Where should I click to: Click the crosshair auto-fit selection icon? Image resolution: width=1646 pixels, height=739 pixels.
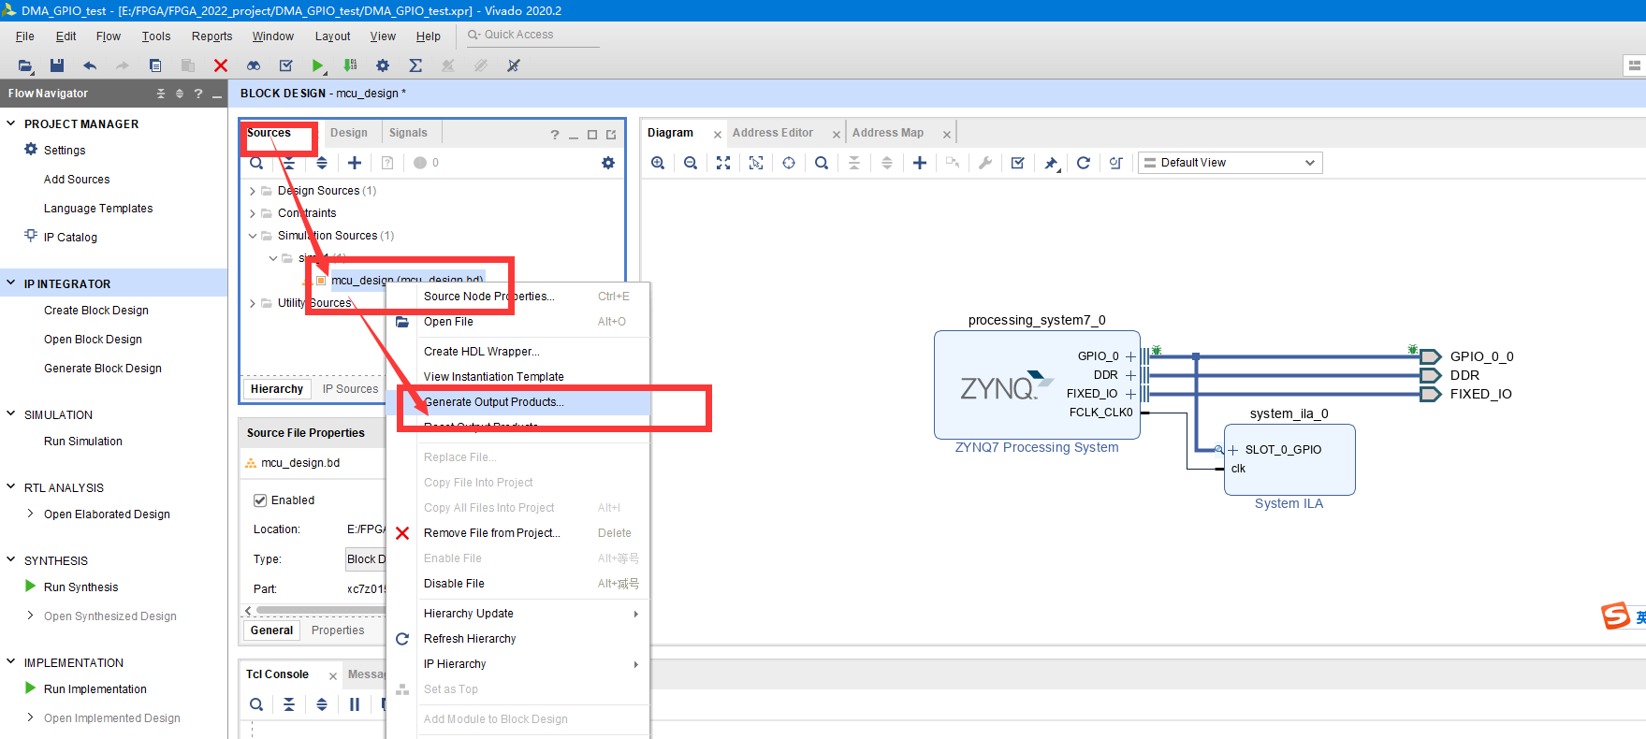(789, 163)
